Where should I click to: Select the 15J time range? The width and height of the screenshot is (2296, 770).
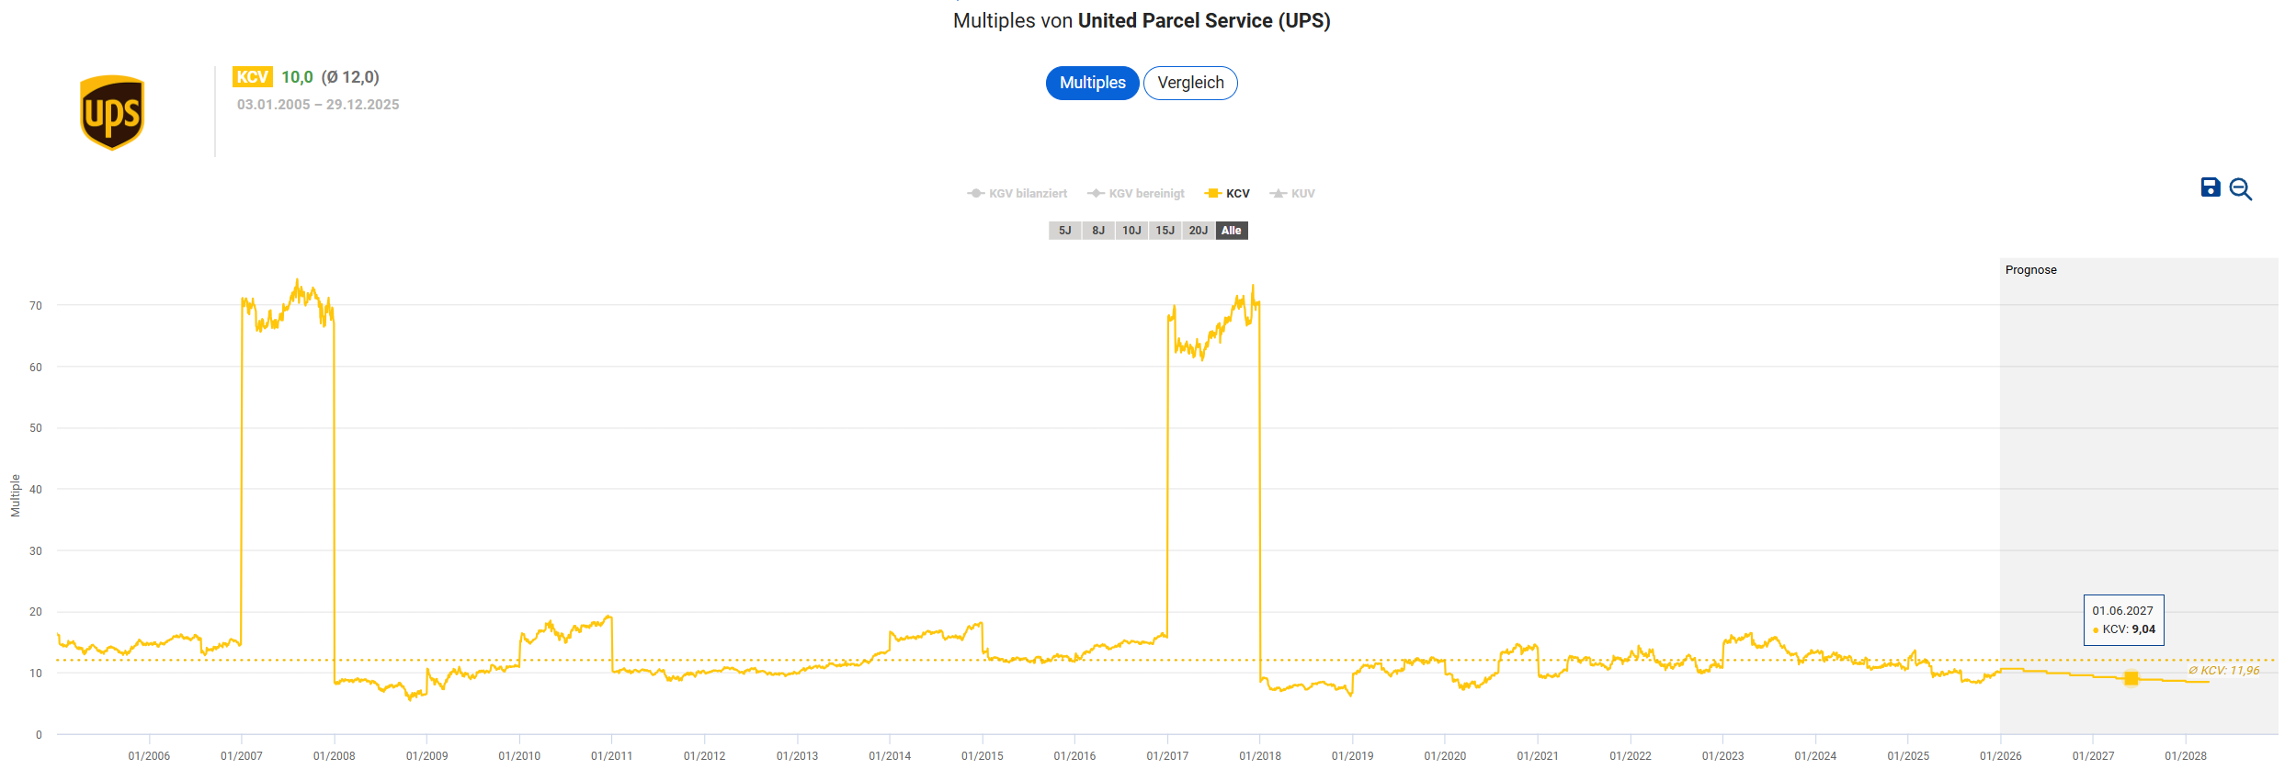point(1165,231)
